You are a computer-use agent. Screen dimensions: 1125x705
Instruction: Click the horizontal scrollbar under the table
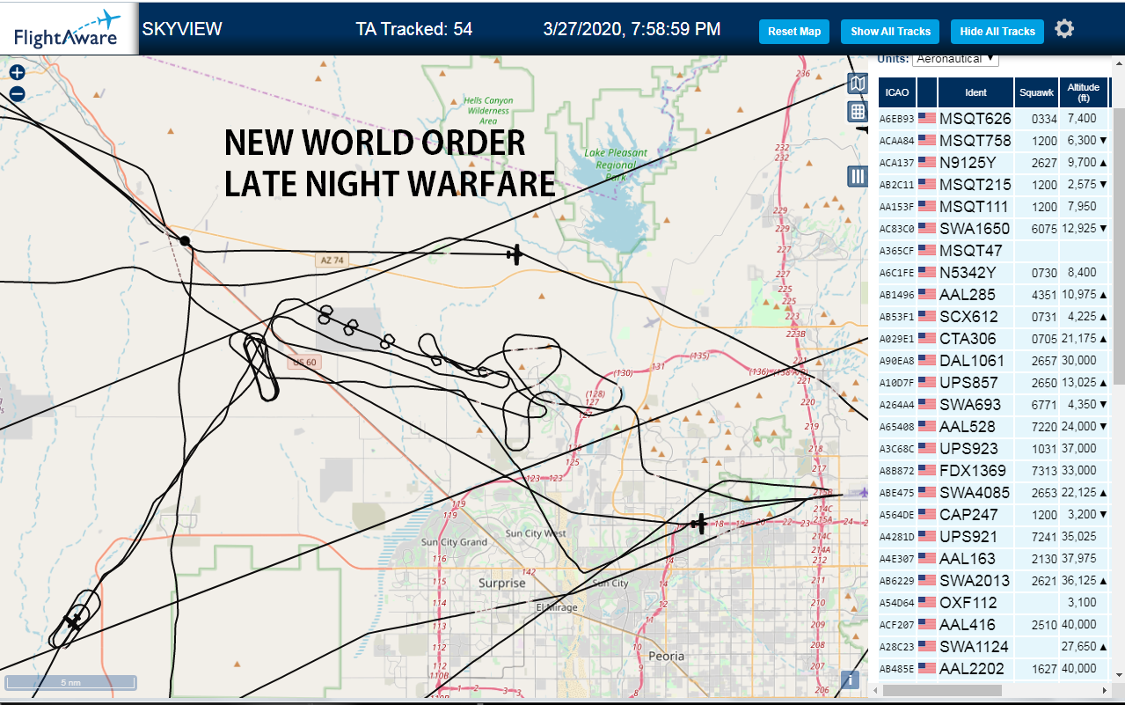940,692
